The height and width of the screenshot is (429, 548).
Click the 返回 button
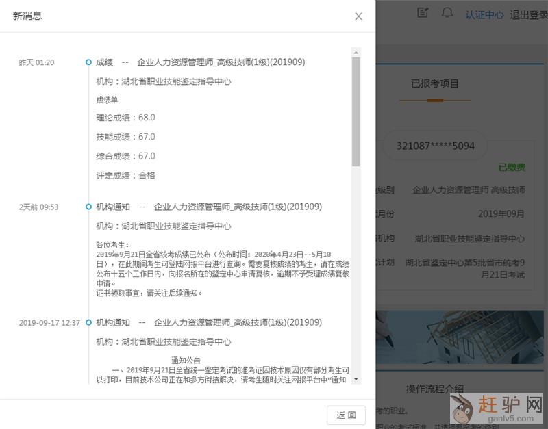pos(346,415)
